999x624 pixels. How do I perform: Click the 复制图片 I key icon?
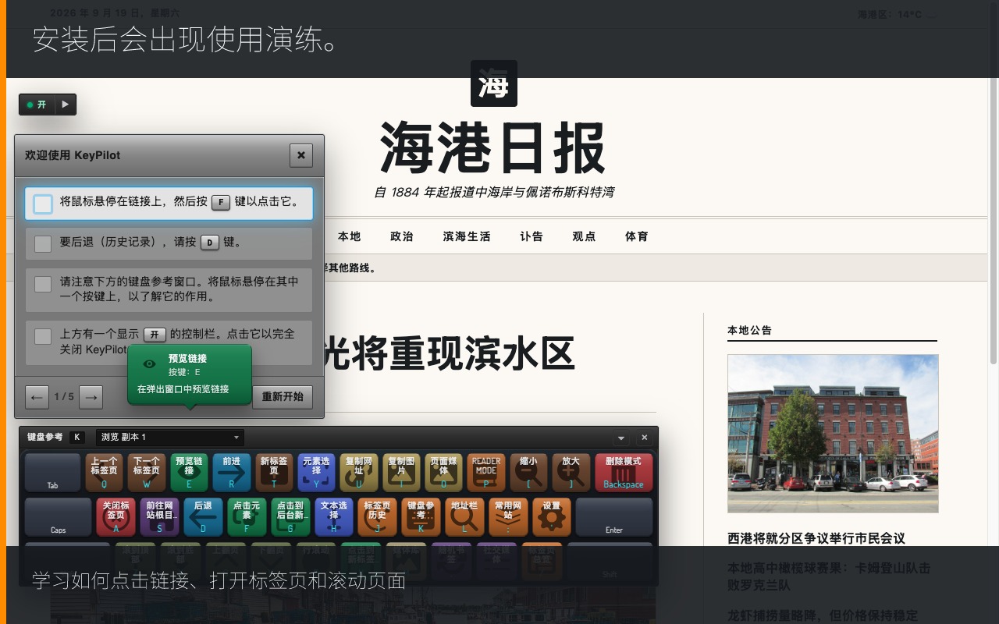pyautogui.click(x=401, y=473)
